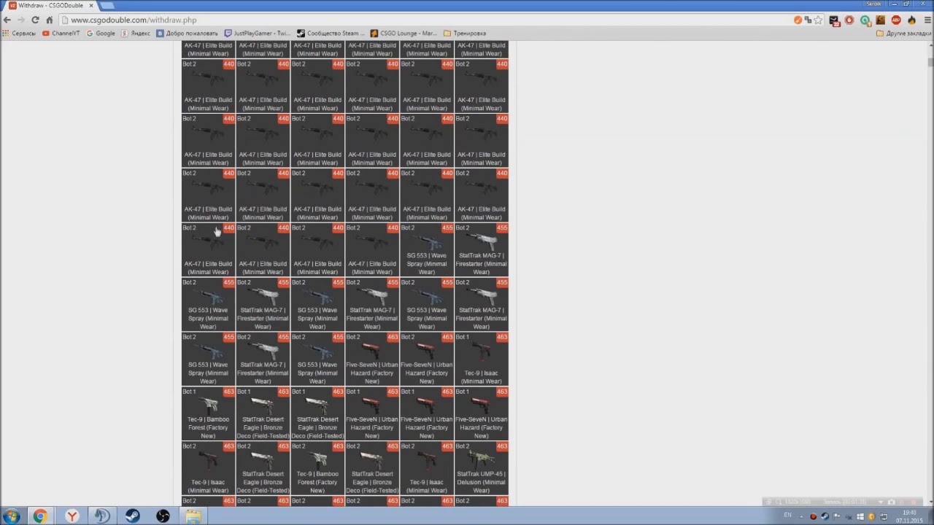The height and width of the screenshot is (525, 934).
Task: Open Steam extension icon showing badge 22
Action: (834, 20)
